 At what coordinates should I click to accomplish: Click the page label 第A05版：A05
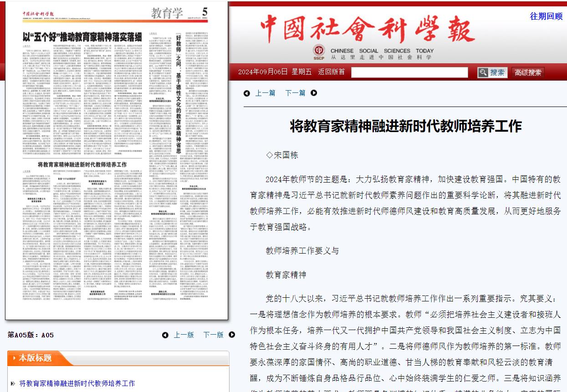(31, 335)
